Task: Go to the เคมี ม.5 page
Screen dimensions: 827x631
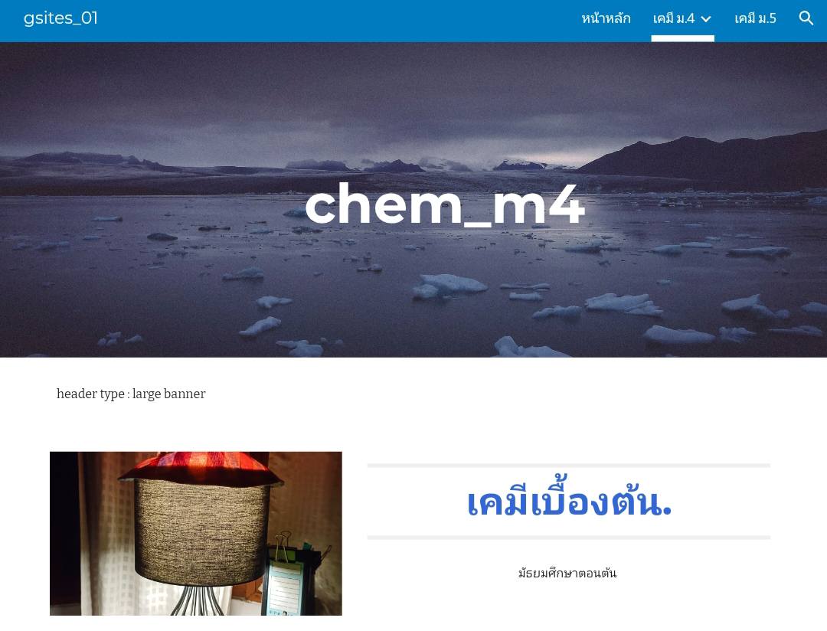Action: 755,18
